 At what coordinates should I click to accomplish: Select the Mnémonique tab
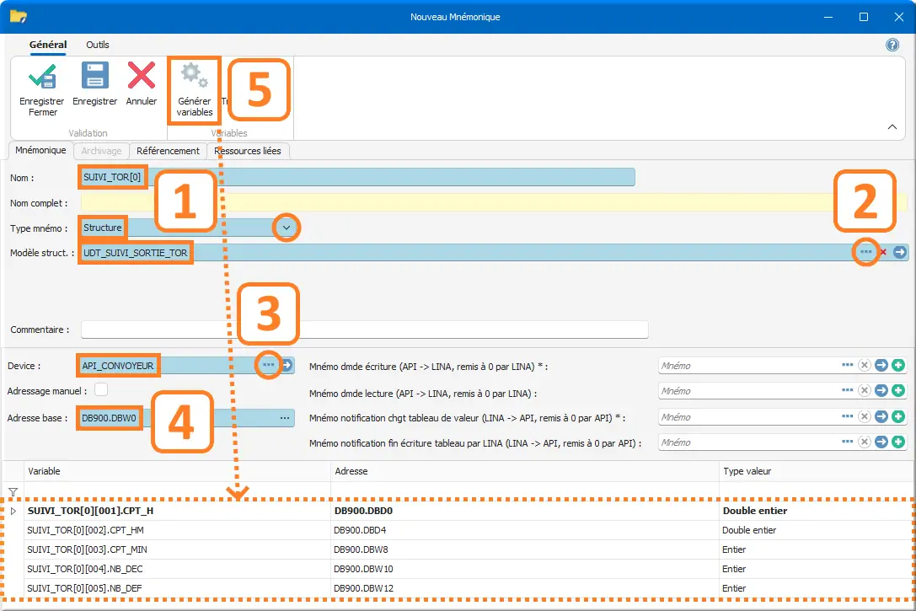tap(41, 150)
